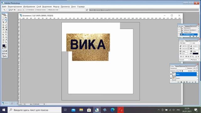Viewport: 201px width, 113px height.
Task: Open the anti-aliasing method dropdown
Action: tap(196, 60)
